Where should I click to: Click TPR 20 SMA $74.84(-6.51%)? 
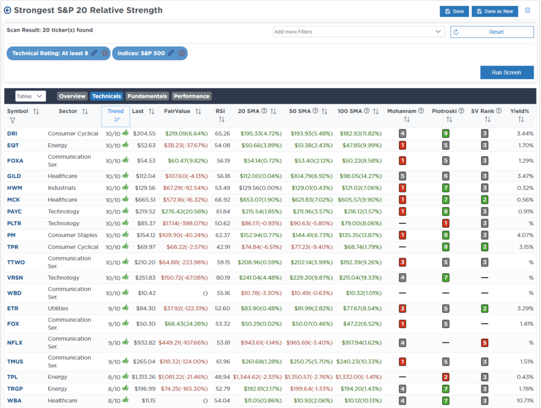pyautogui.click(x=262, y=247)
